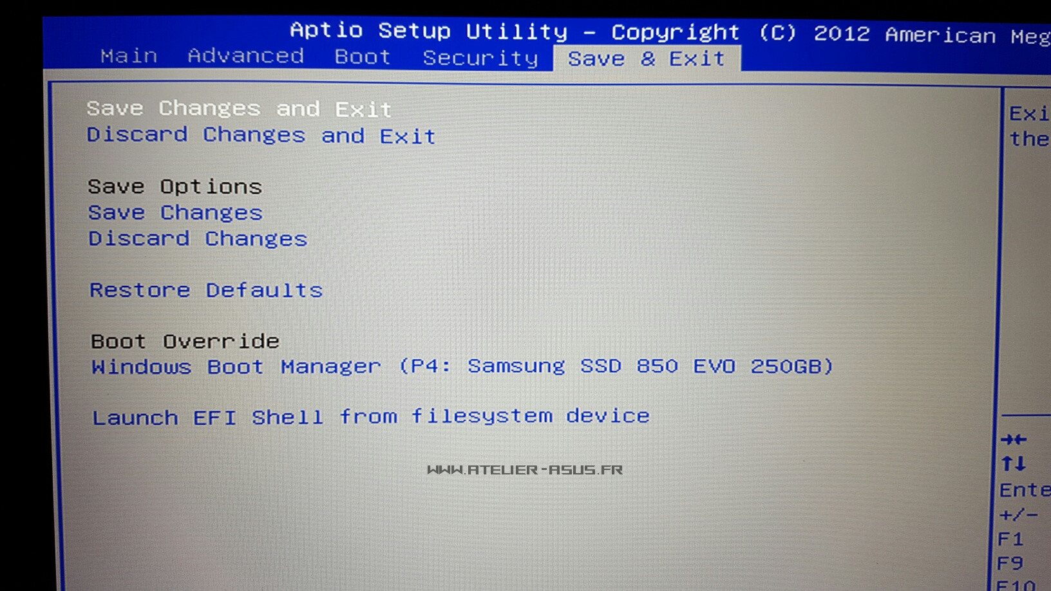Screen dimensions: 1051x591
Task: Click the Boot Override section heading
Action: point(185,341)
